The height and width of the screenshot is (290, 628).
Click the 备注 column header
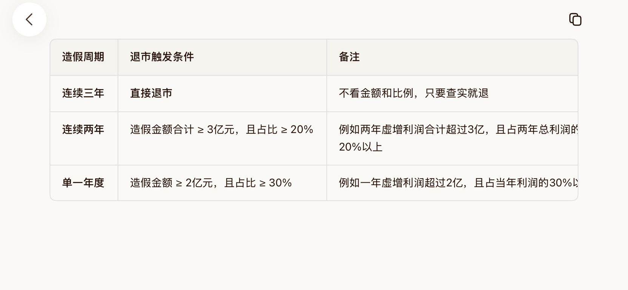tap(349, 57)
